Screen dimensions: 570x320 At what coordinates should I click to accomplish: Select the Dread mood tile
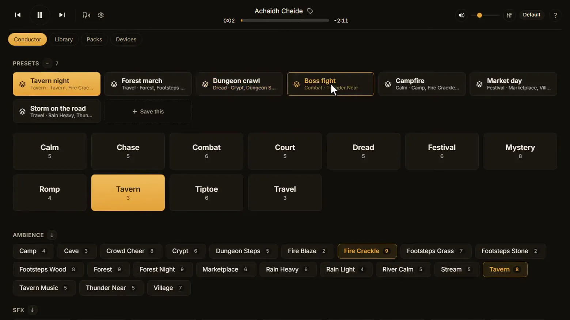click(x=363, y=151)
